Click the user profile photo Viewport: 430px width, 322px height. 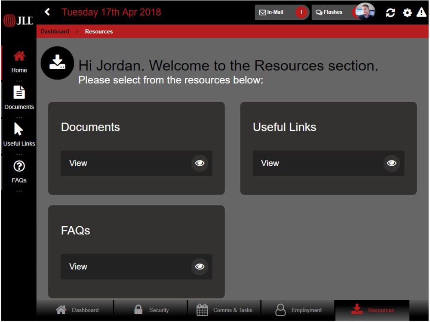365,12
